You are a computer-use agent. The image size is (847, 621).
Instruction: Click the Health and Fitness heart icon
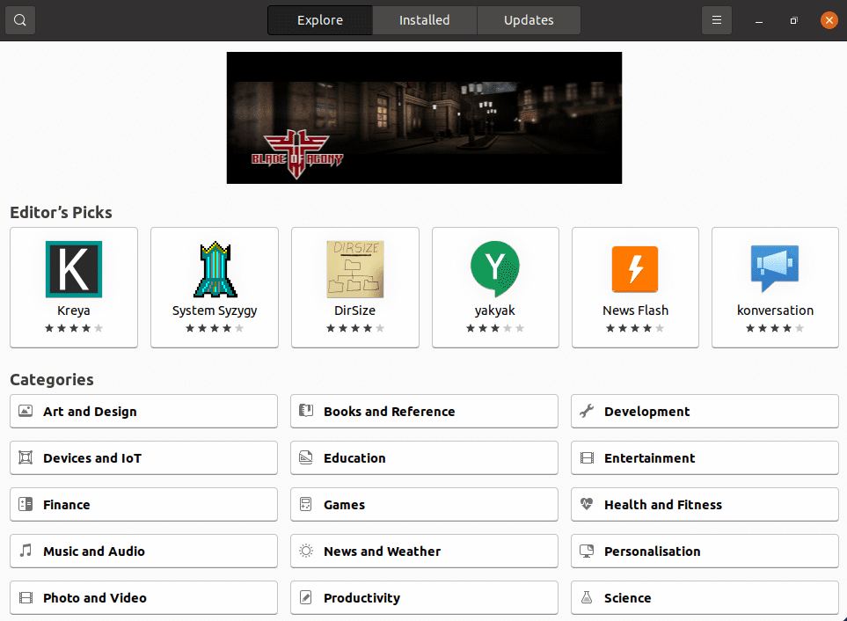point(587,504)
